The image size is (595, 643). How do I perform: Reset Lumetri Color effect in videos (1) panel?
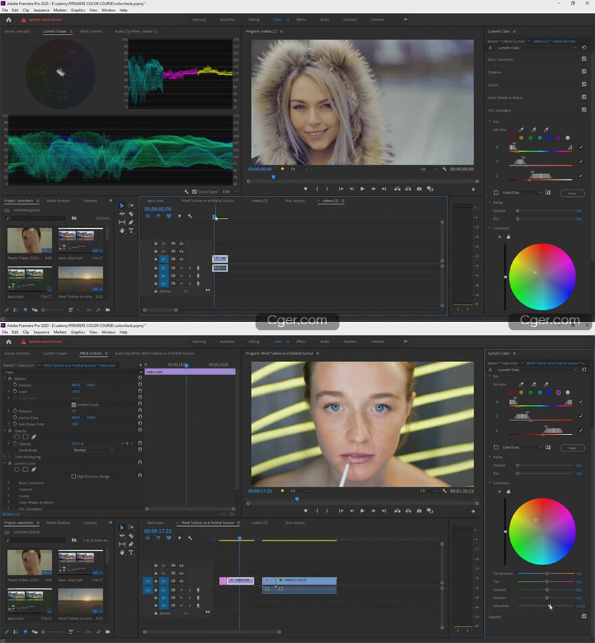tap(584, 47)
